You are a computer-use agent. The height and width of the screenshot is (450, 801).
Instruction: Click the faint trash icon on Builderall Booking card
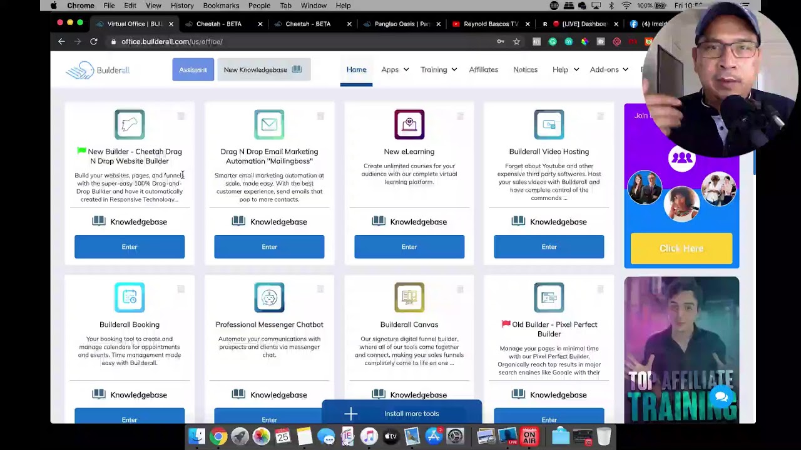coord(181,289)
